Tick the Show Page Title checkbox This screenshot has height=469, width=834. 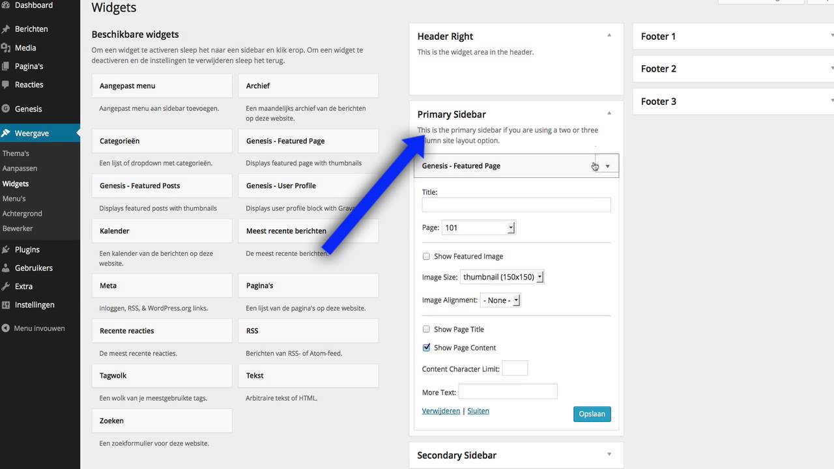pos(427,330)
